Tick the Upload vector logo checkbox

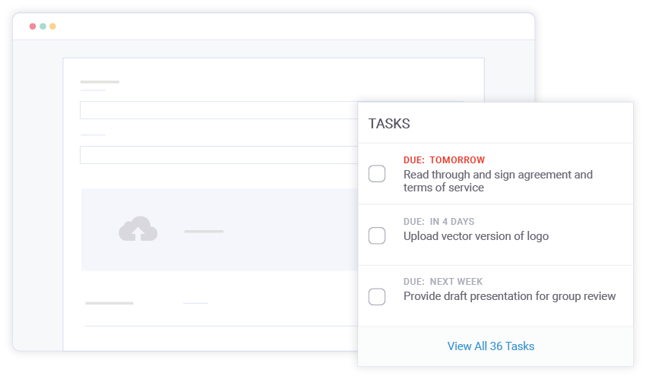tap(377, 235)
